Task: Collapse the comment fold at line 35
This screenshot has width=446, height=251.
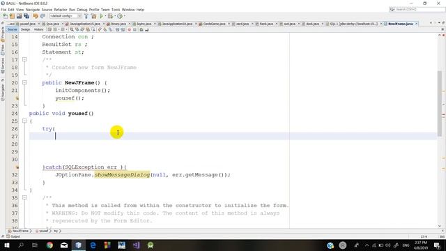Action: pyautogui.click(x=24, y=197)
